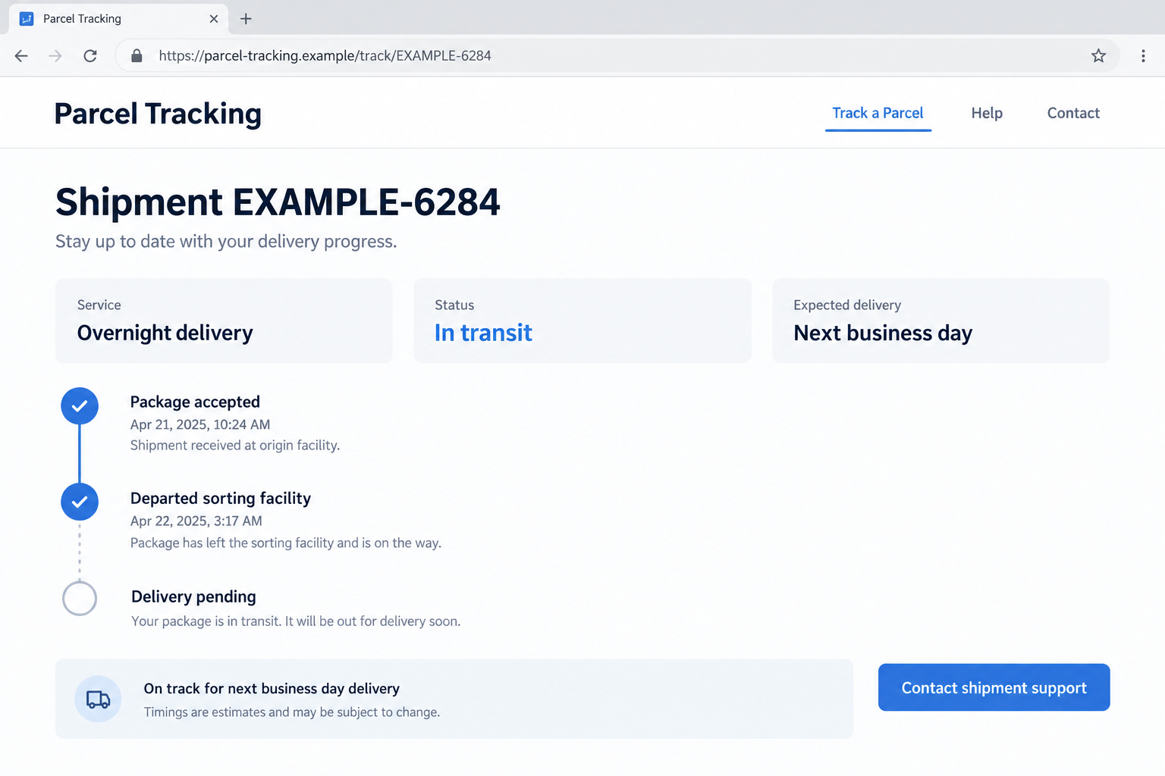Click the 'Service' card label
The height and width of the screenshot is (776, 1165).
pos(99,305)
